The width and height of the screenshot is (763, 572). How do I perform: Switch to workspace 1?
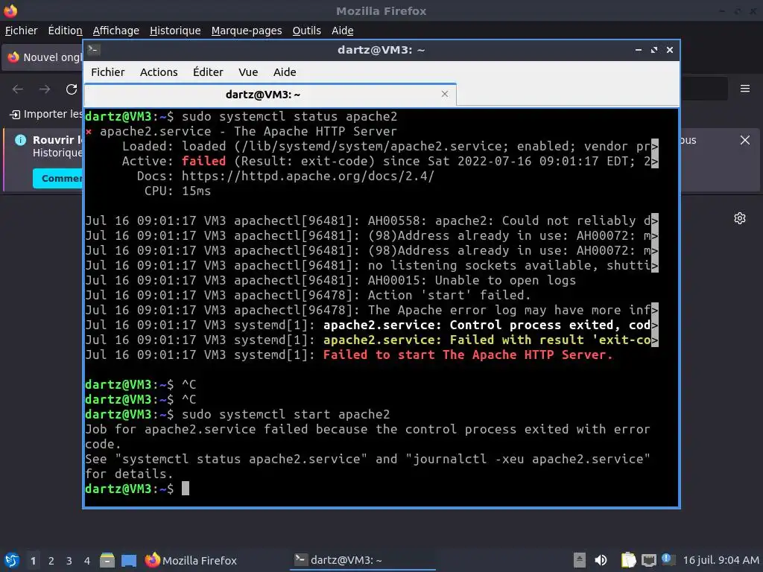pyautogui.click(x=33, y=561)
